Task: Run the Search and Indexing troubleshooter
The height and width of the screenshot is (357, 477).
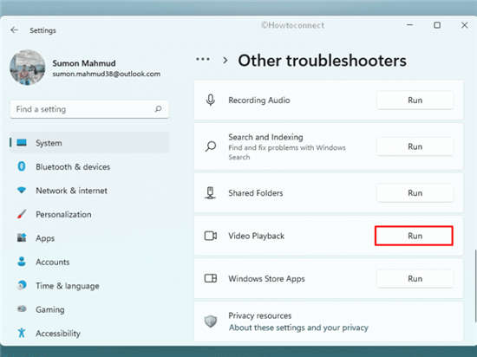Action: pyautogui.click(x=415, y=146)
